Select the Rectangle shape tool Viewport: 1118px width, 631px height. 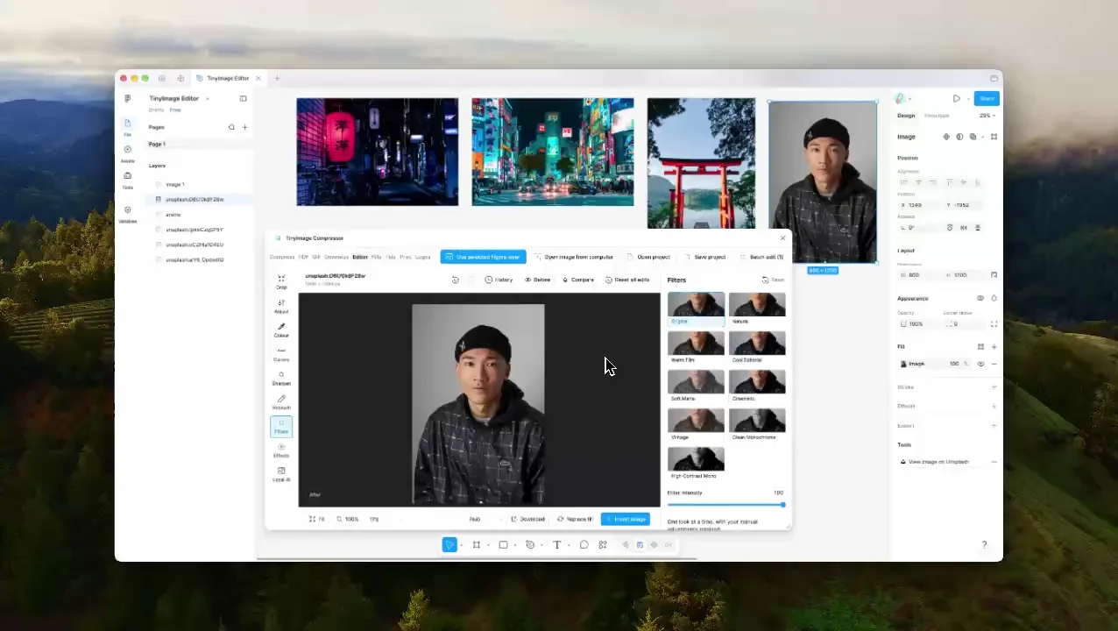click(x=503, y=545)
